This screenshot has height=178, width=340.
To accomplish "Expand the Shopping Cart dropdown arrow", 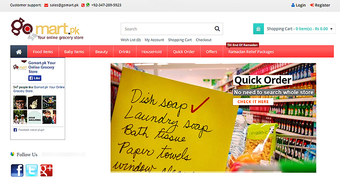I will coord(331,29).
